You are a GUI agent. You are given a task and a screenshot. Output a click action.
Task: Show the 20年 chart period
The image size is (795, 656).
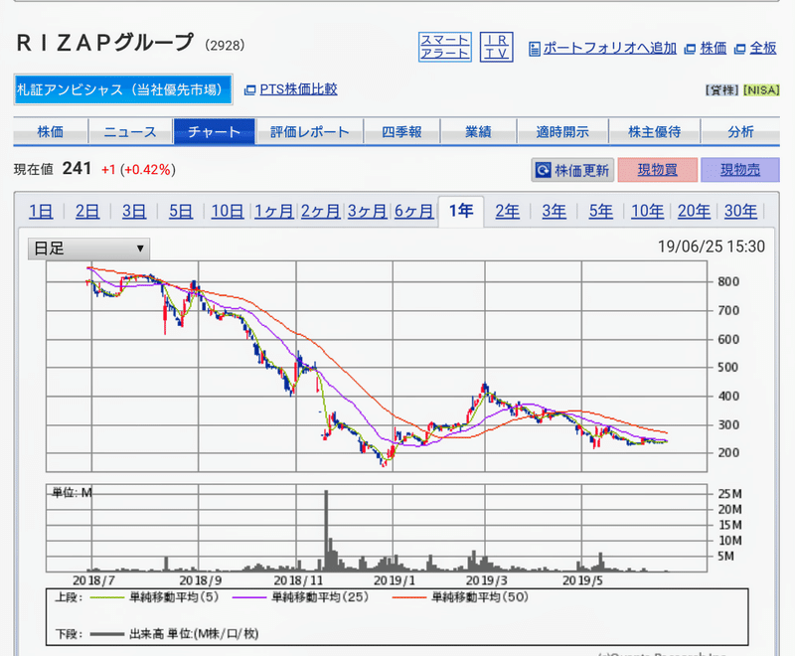(694, 211)
